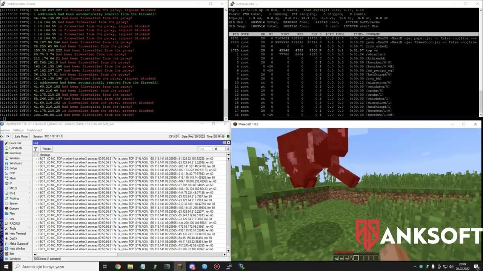
Task: Toggle Safe Mode in WinBox
Action: (21, 136)
